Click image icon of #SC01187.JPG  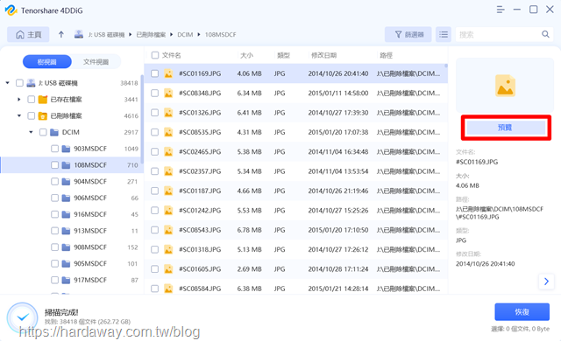coord(168,191)
